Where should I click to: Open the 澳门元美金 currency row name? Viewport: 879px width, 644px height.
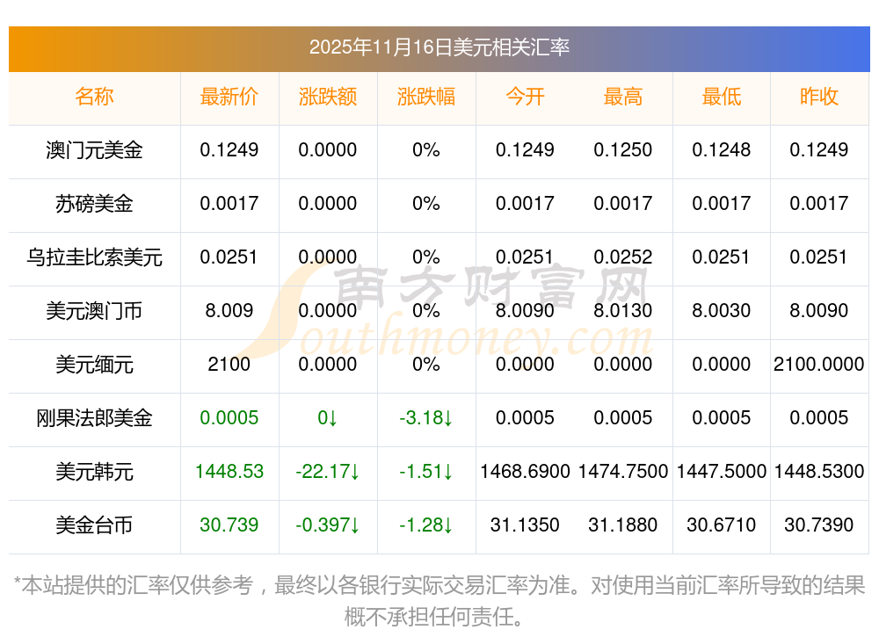(x=94, y=150)
